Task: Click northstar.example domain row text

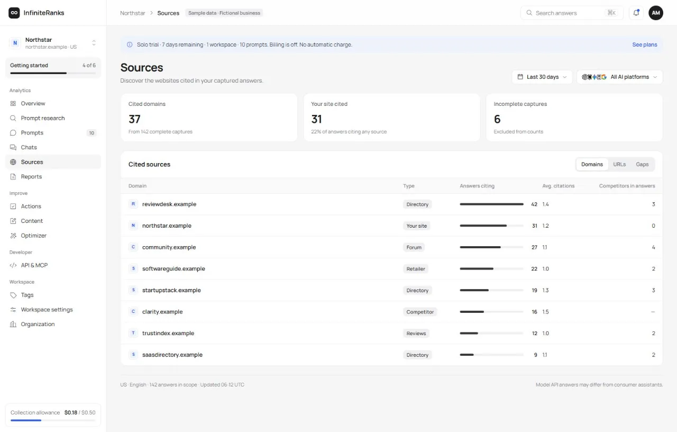Action: point(167,226)
